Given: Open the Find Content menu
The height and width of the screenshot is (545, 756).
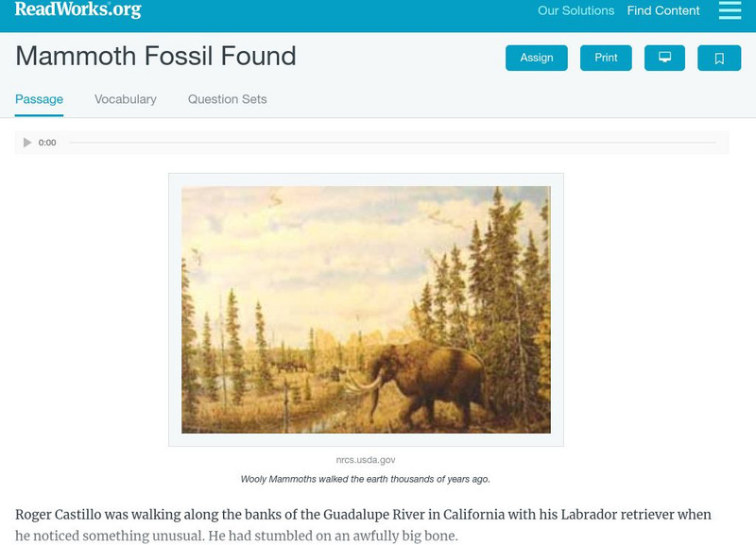Looking at the screenshot, I should 663,11.
